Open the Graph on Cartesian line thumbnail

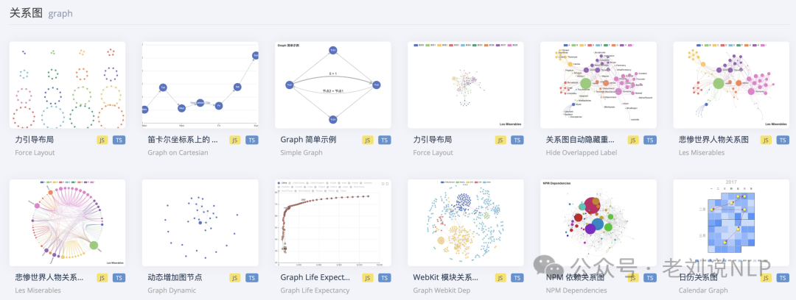point(200,85)
